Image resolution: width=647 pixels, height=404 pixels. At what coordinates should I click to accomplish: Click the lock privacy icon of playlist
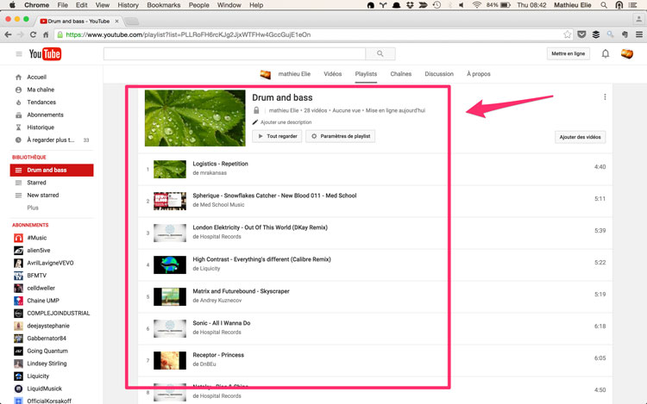256,110
